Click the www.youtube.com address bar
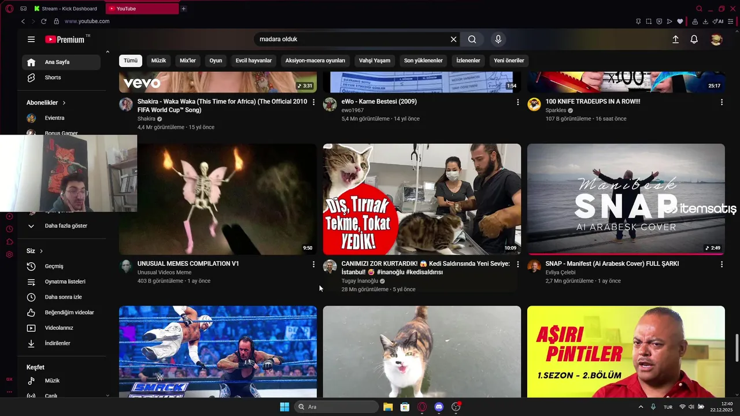Screen dimensions: 740x416 coord(87,21)
